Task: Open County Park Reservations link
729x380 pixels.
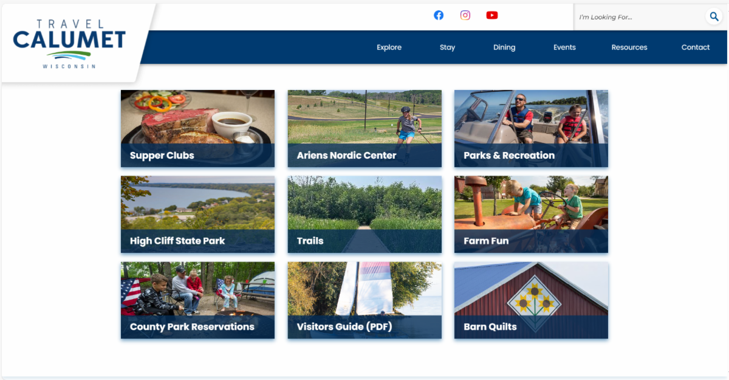Action: pyautogui.click(x=197, y=300)
